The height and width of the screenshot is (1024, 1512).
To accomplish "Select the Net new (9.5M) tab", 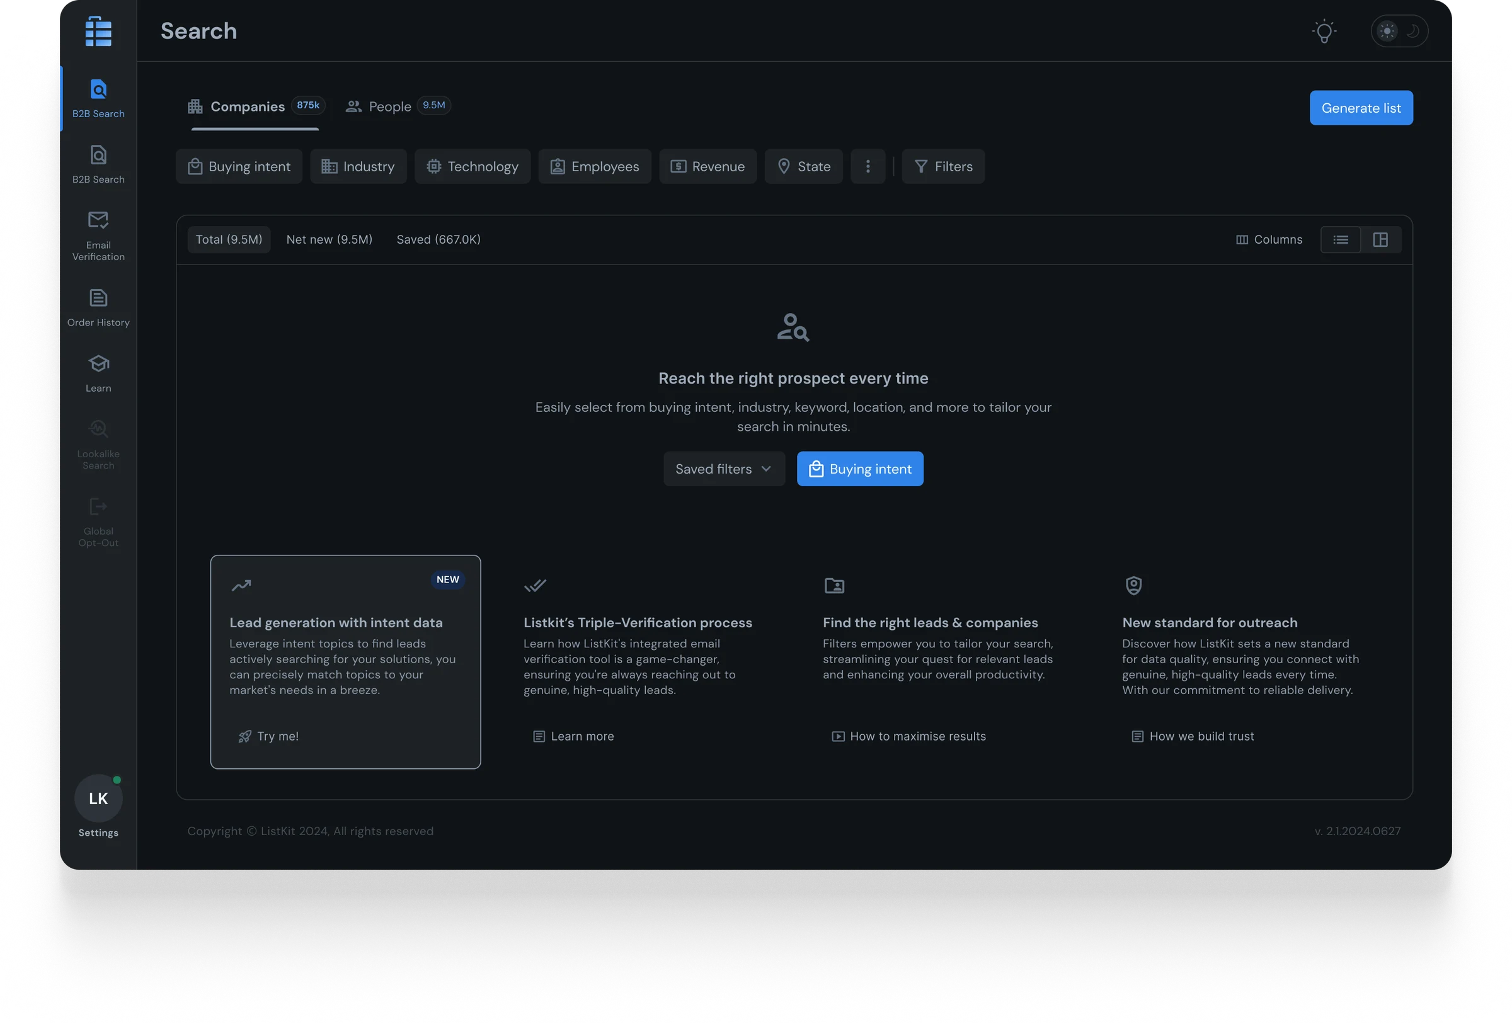I will 329,239.
